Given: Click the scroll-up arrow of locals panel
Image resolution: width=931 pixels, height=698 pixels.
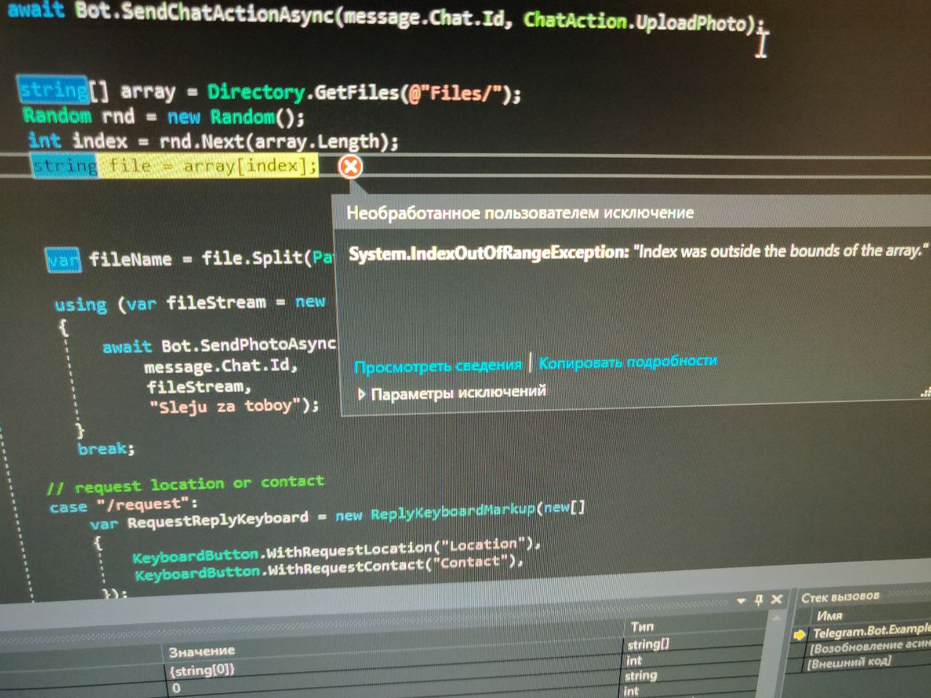Looking at the screenshot, I should 775,617.
